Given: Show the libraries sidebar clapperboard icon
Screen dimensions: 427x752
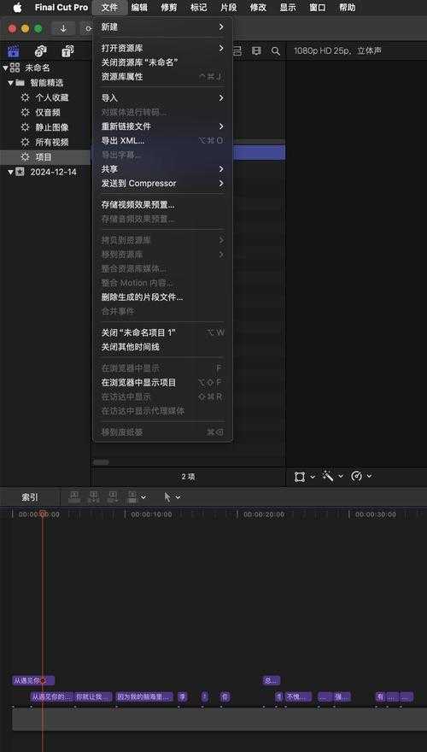Looking at the screenshot, I should click(x=14, y=50).
